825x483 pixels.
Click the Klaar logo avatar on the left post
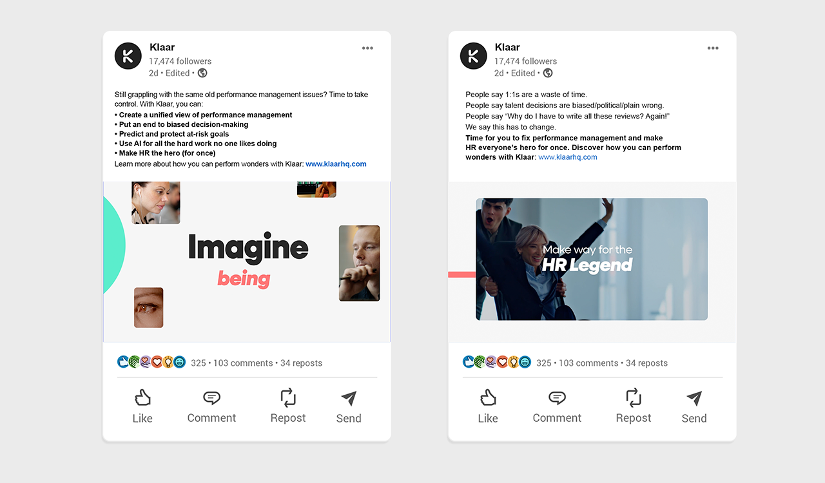click(x=128, y=56)
